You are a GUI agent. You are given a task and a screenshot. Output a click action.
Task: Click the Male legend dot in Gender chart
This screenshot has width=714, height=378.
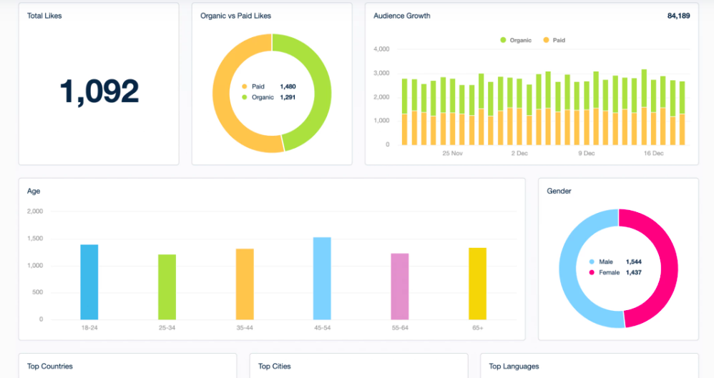click(592, 262)
